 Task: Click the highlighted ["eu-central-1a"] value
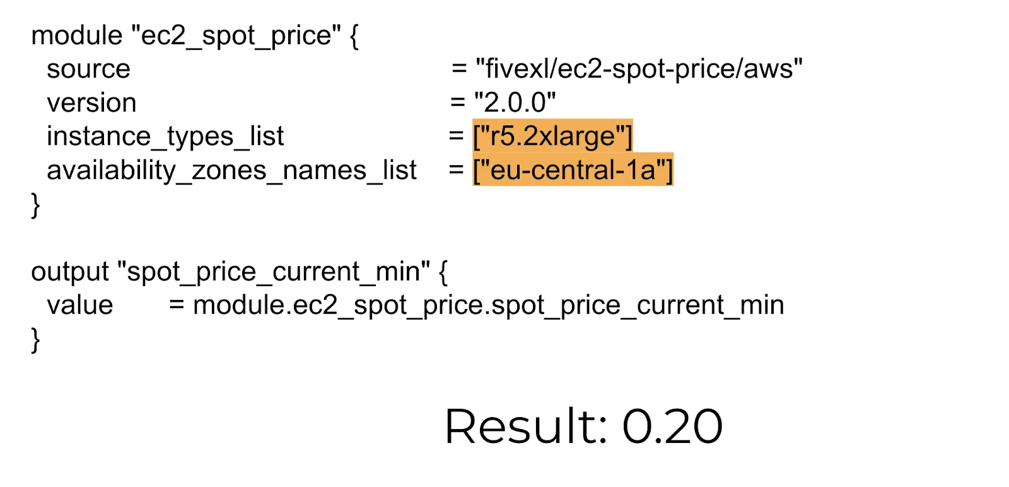[573, 170]
